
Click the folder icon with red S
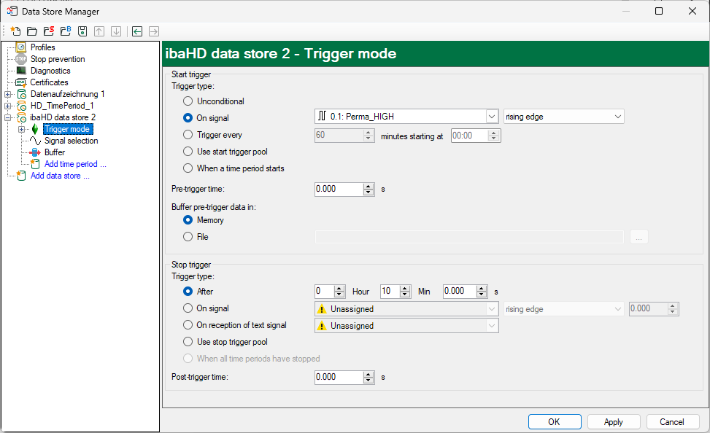[x=49, y=31]
